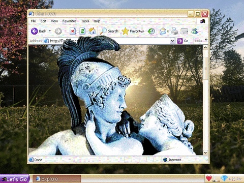Open the Favorites menu
Image resolution: width=244 pixels, height=183 pixels.
click(x=69, y=21)
